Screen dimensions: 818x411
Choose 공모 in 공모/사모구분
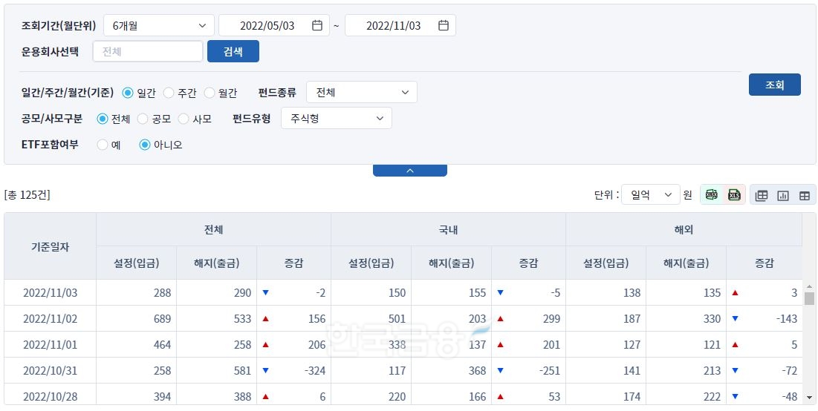coord(143,119)
